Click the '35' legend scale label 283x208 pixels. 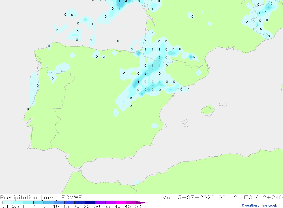[107, 206]
